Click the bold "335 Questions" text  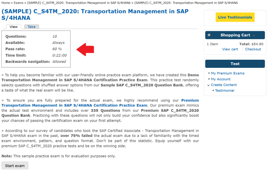[106, 110]
